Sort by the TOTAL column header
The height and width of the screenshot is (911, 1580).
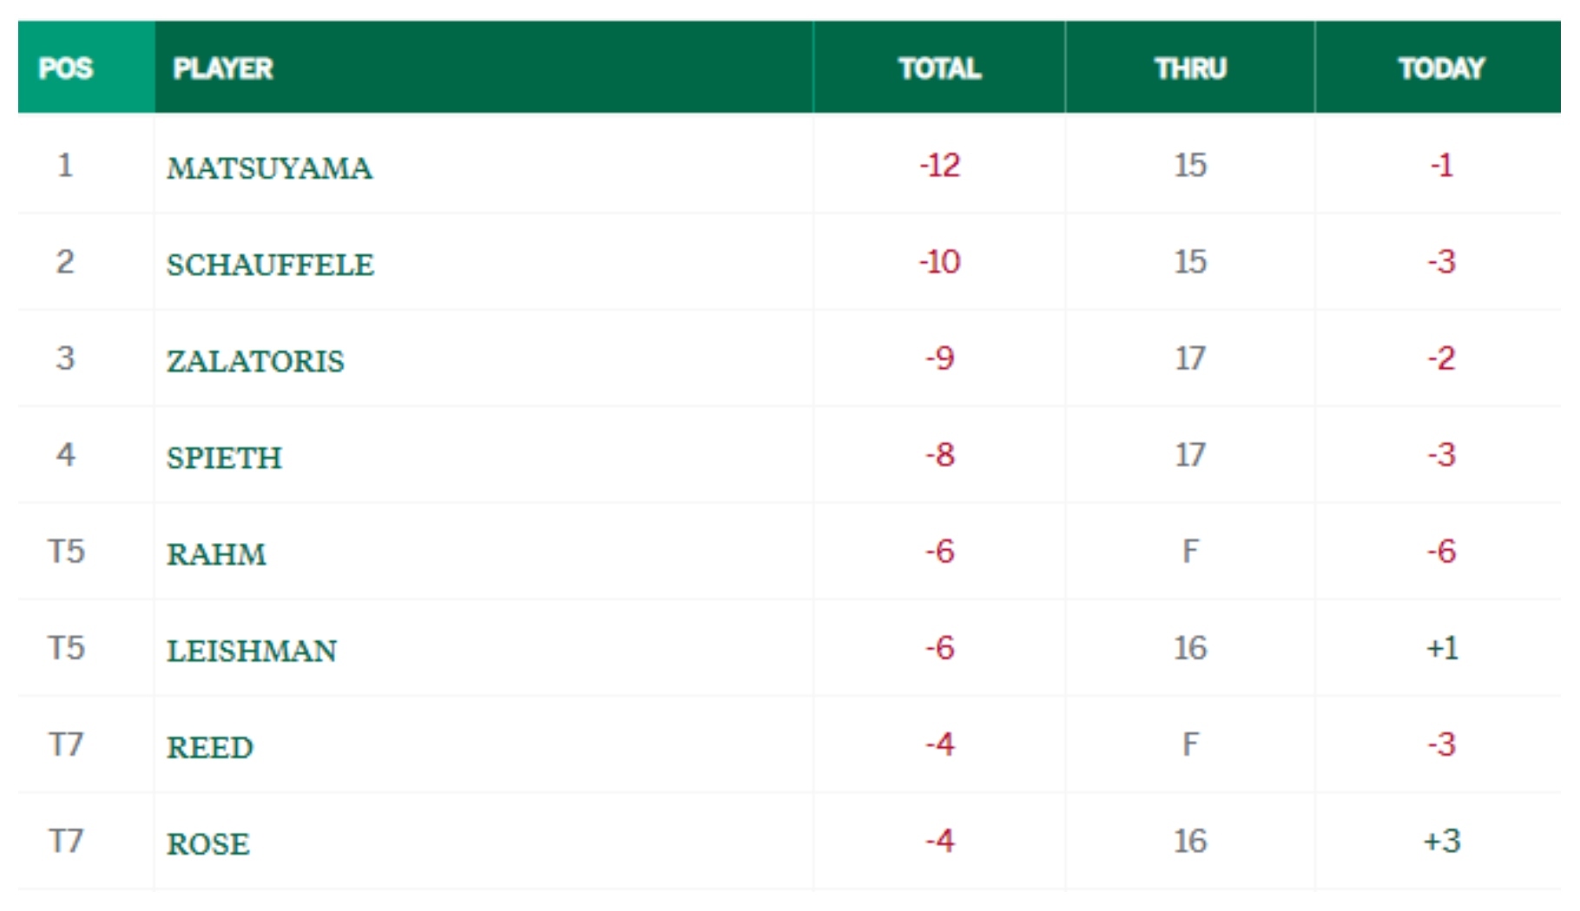[939, 69]
